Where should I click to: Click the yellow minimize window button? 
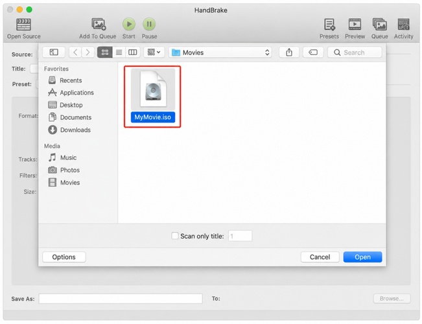click(19, 10)
